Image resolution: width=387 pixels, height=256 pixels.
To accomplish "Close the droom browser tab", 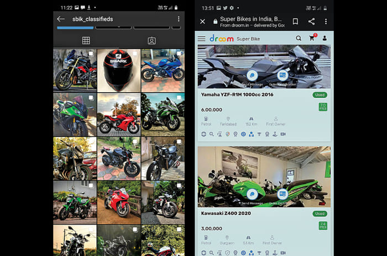I will click(202, 22).
